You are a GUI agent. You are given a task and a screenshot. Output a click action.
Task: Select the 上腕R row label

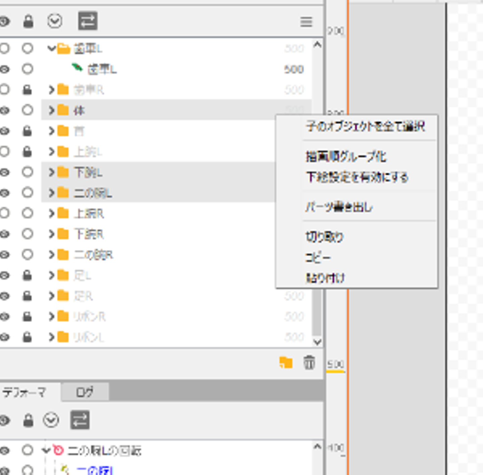(x=89, y=214)
